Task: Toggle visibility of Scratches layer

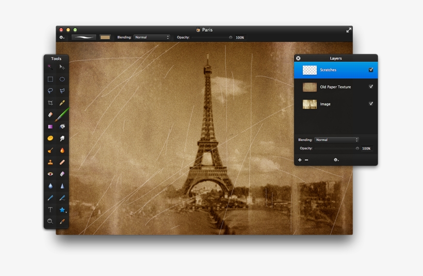Action: pyautogui.click(x=371, y=70)
